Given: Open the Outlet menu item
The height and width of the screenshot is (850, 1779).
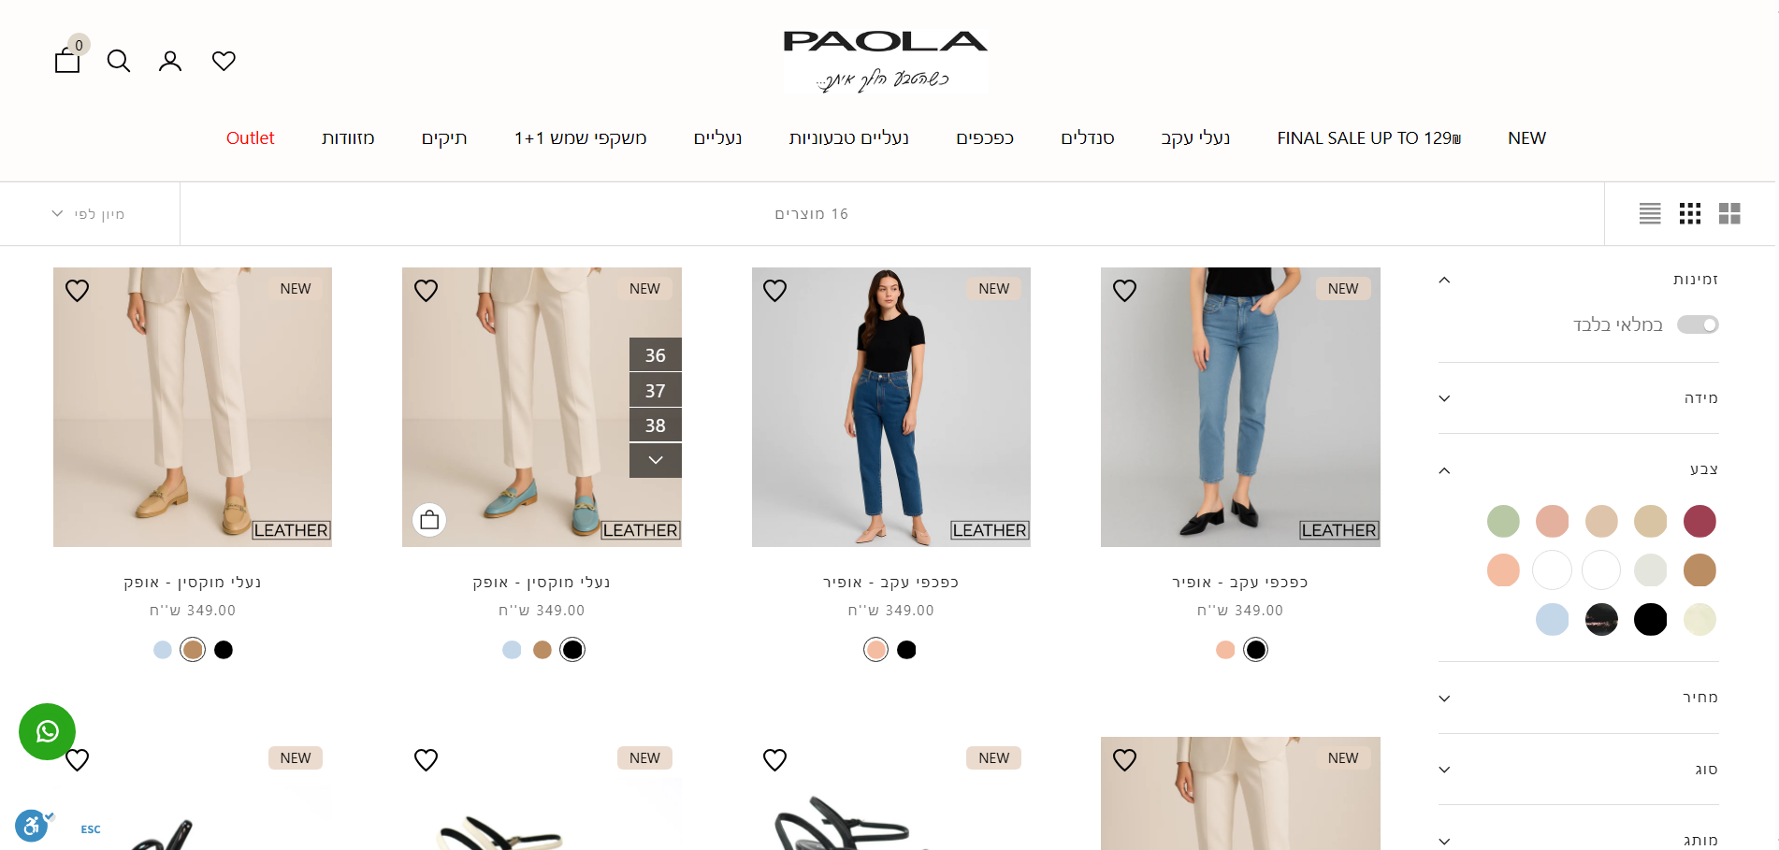Looking at the screenshot, I should pyautogui.click(x=251, y=138).
